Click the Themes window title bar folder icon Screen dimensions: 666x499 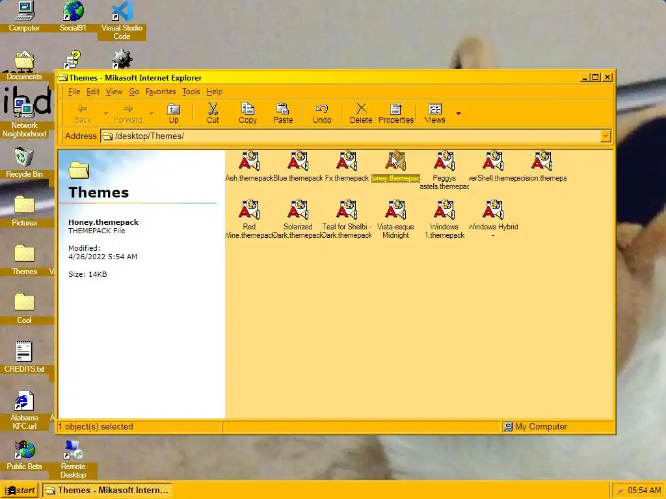63,78
